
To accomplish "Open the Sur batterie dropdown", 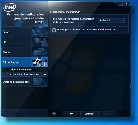I will tap(112, 20).
